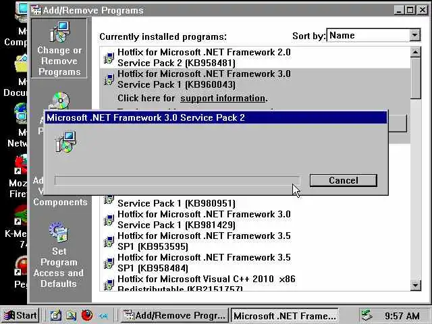Click the program list scrollbar thumb
This screenshot has height=324, width=432.
[x=416, y=78]
